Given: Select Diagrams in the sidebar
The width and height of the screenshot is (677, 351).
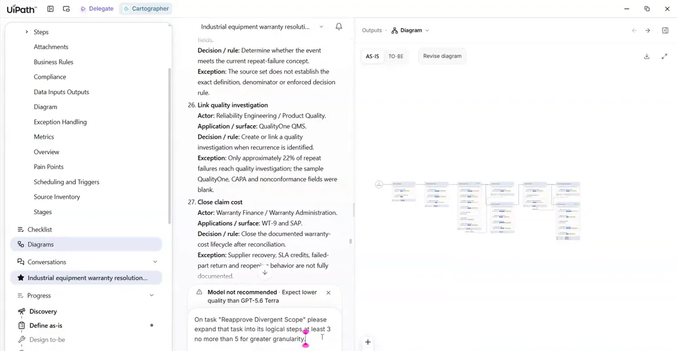Looking at the screenshot, I should [x=86, y=245].
